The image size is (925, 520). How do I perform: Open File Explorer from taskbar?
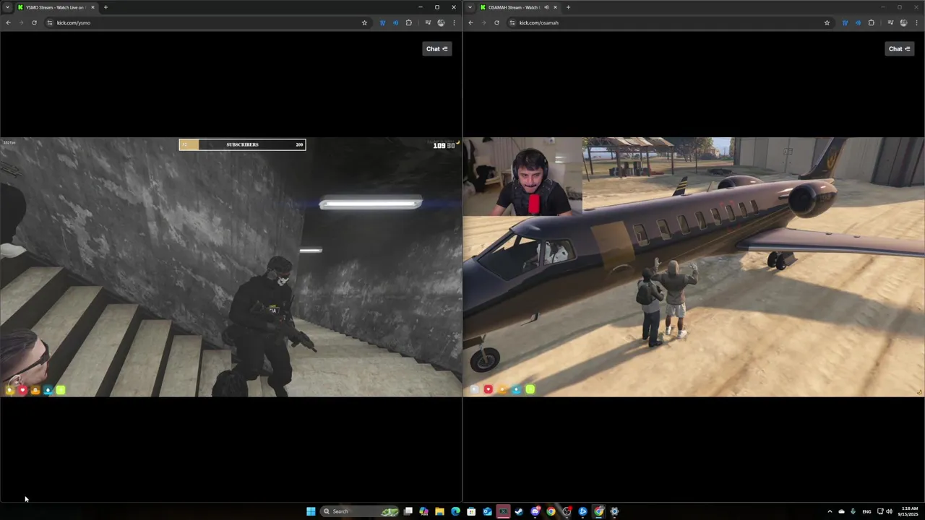point(439,511)
